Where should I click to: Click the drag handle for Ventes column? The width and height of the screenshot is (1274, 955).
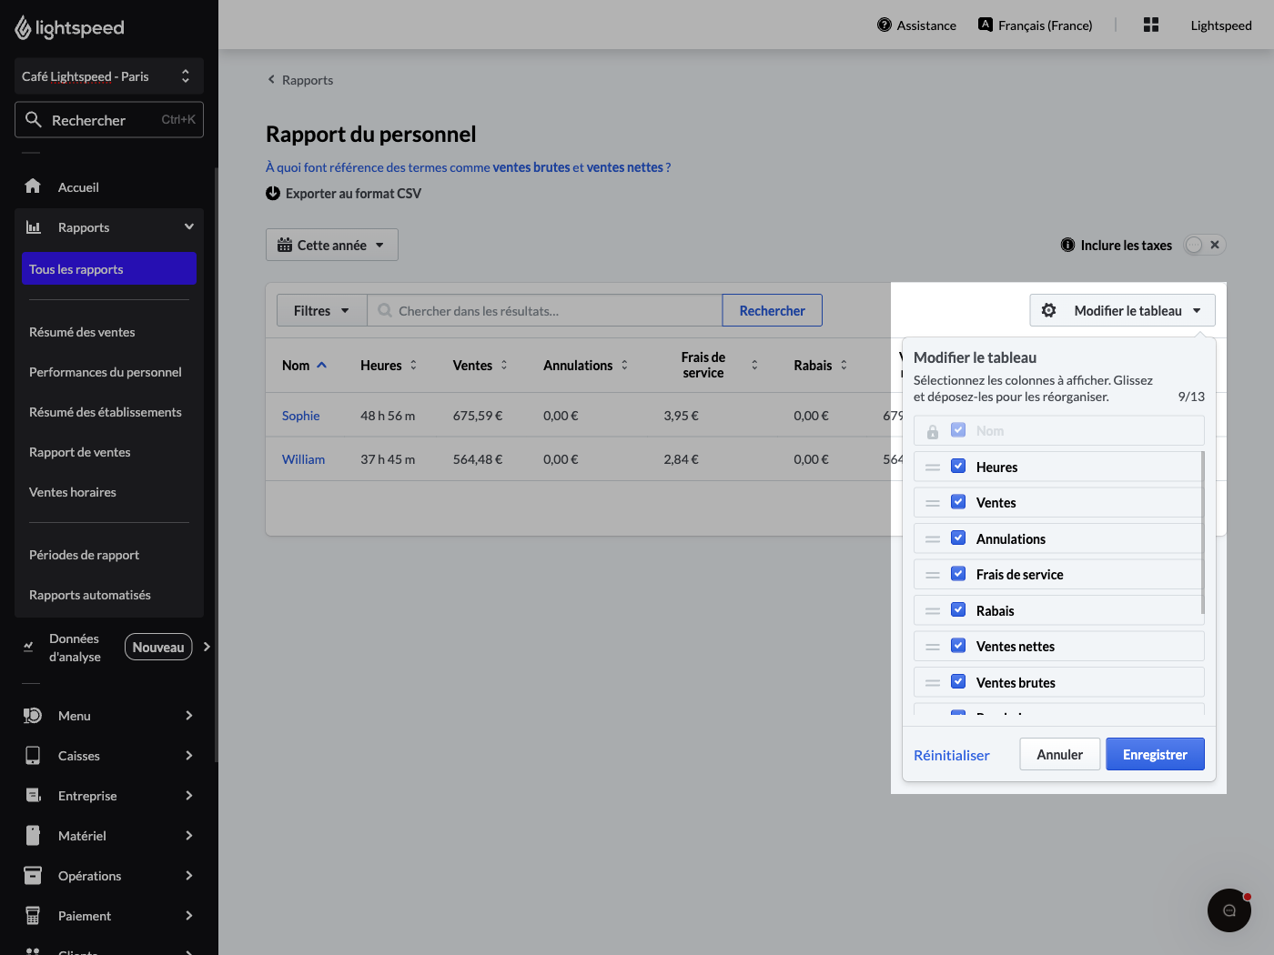click(x=933, y=503)
